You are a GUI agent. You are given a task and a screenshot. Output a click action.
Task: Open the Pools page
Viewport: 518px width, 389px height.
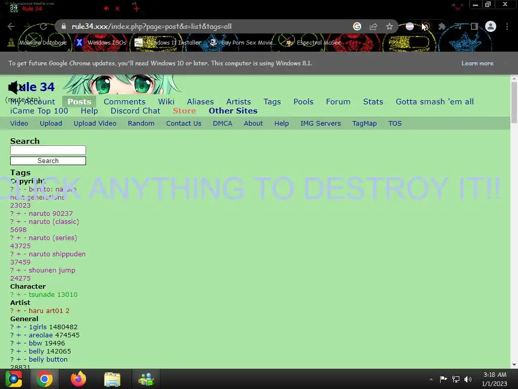304,101
